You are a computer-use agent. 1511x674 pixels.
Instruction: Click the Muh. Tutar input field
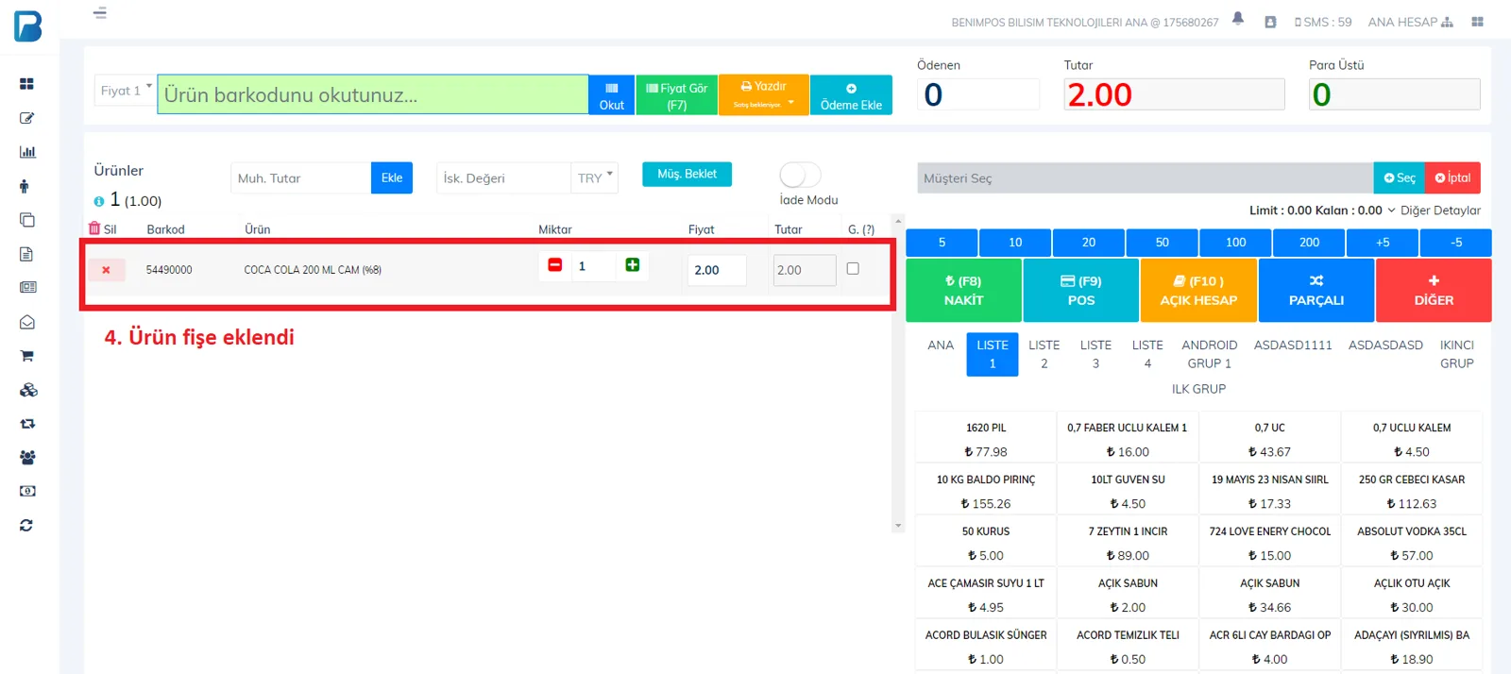pos(301,177)
